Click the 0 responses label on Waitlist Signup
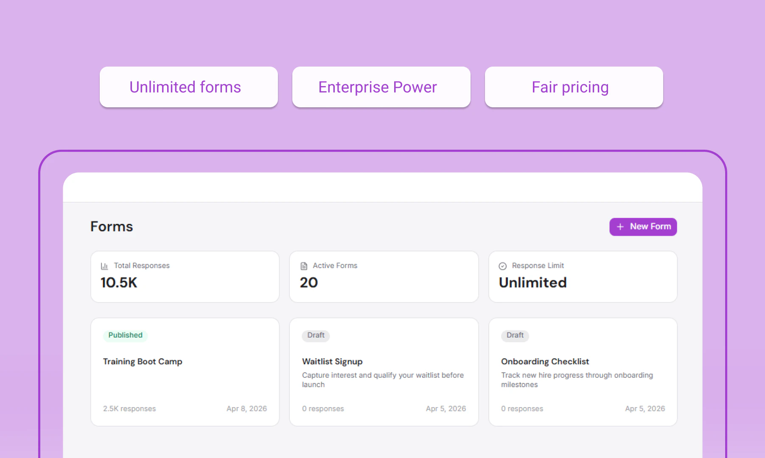This screenshot has height=458, width=765. [322, 408]
